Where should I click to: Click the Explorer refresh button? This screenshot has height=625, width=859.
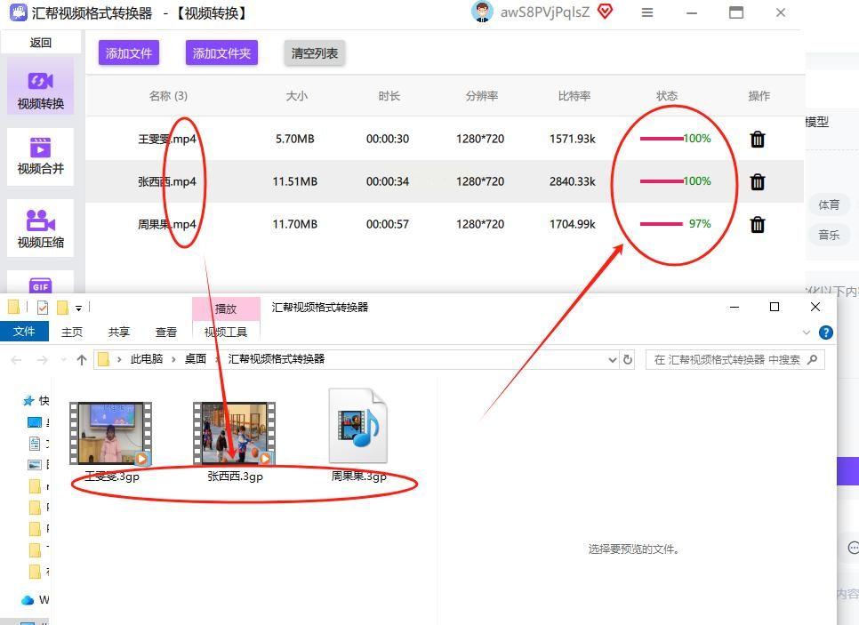coord(628,360)
